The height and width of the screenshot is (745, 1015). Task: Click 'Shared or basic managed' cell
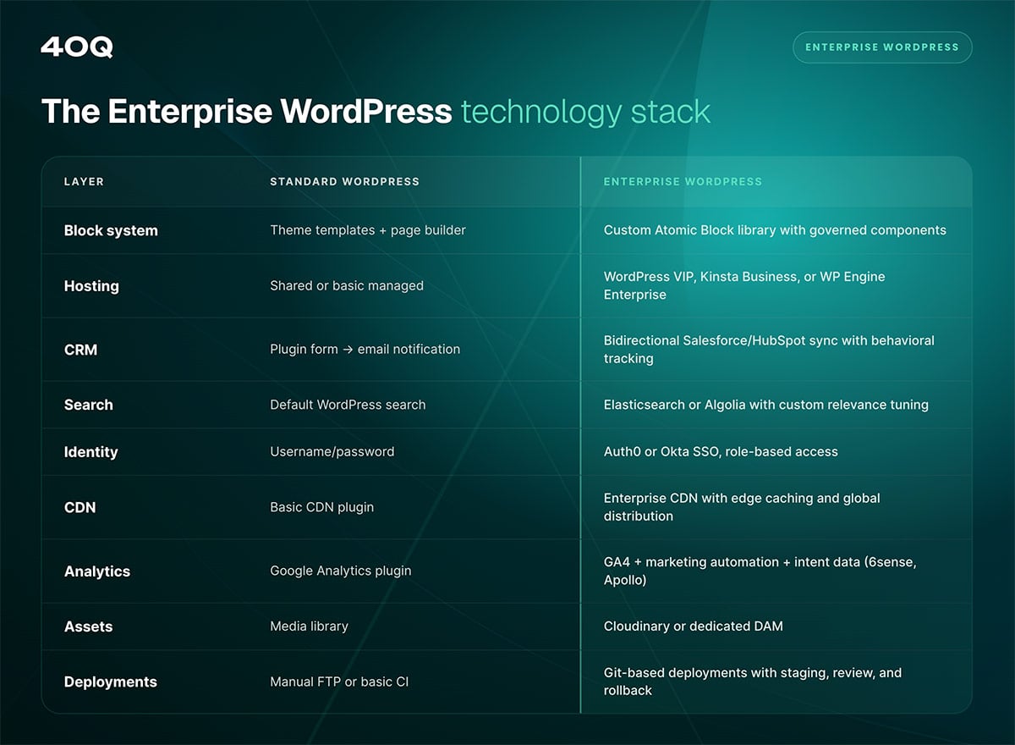[347, 286]
